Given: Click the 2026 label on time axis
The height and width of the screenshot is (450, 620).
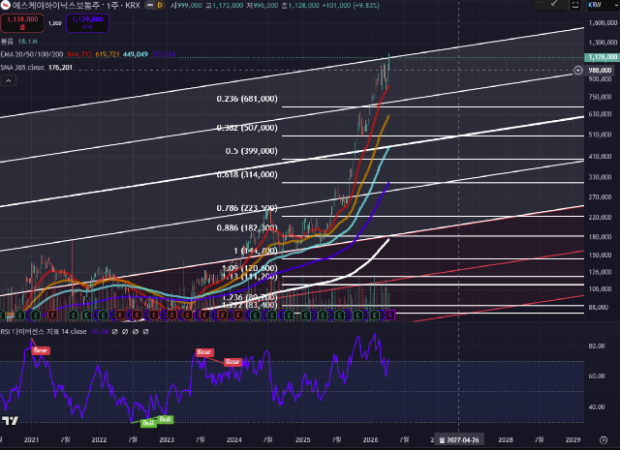Looking at the screenshot, I should point(370,439).
